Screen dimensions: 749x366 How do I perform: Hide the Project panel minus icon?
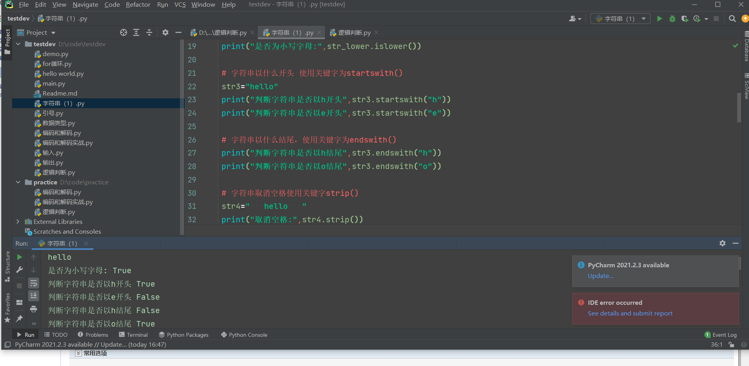coord(178,32)
